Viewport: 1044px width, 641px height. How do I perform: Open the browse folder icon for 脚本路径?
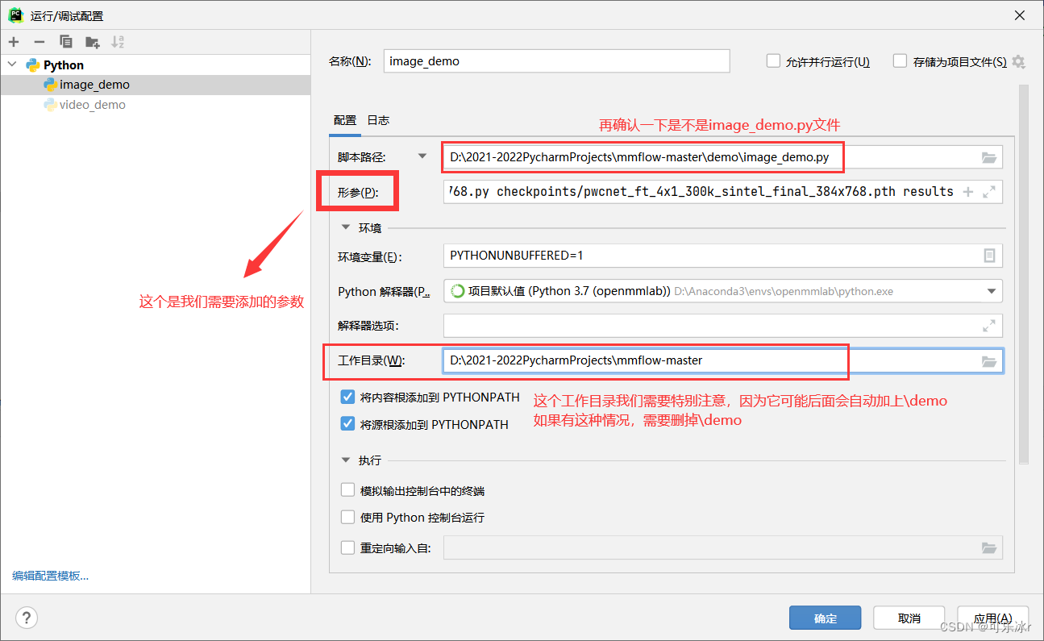pos(989,157)
